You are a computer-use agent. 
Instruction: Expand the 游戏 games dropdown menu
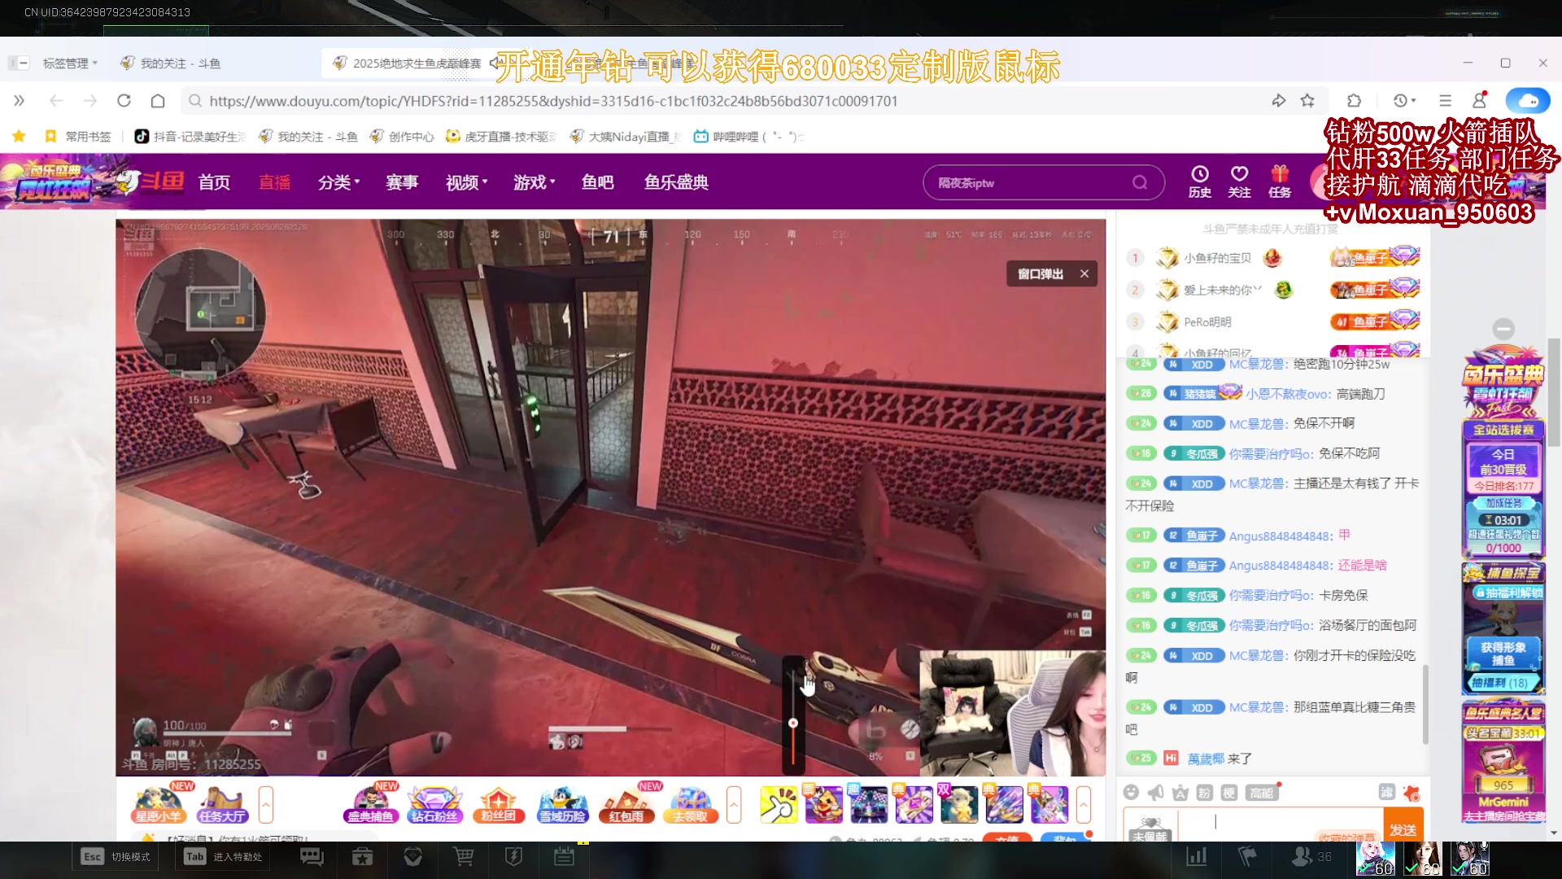534,182
